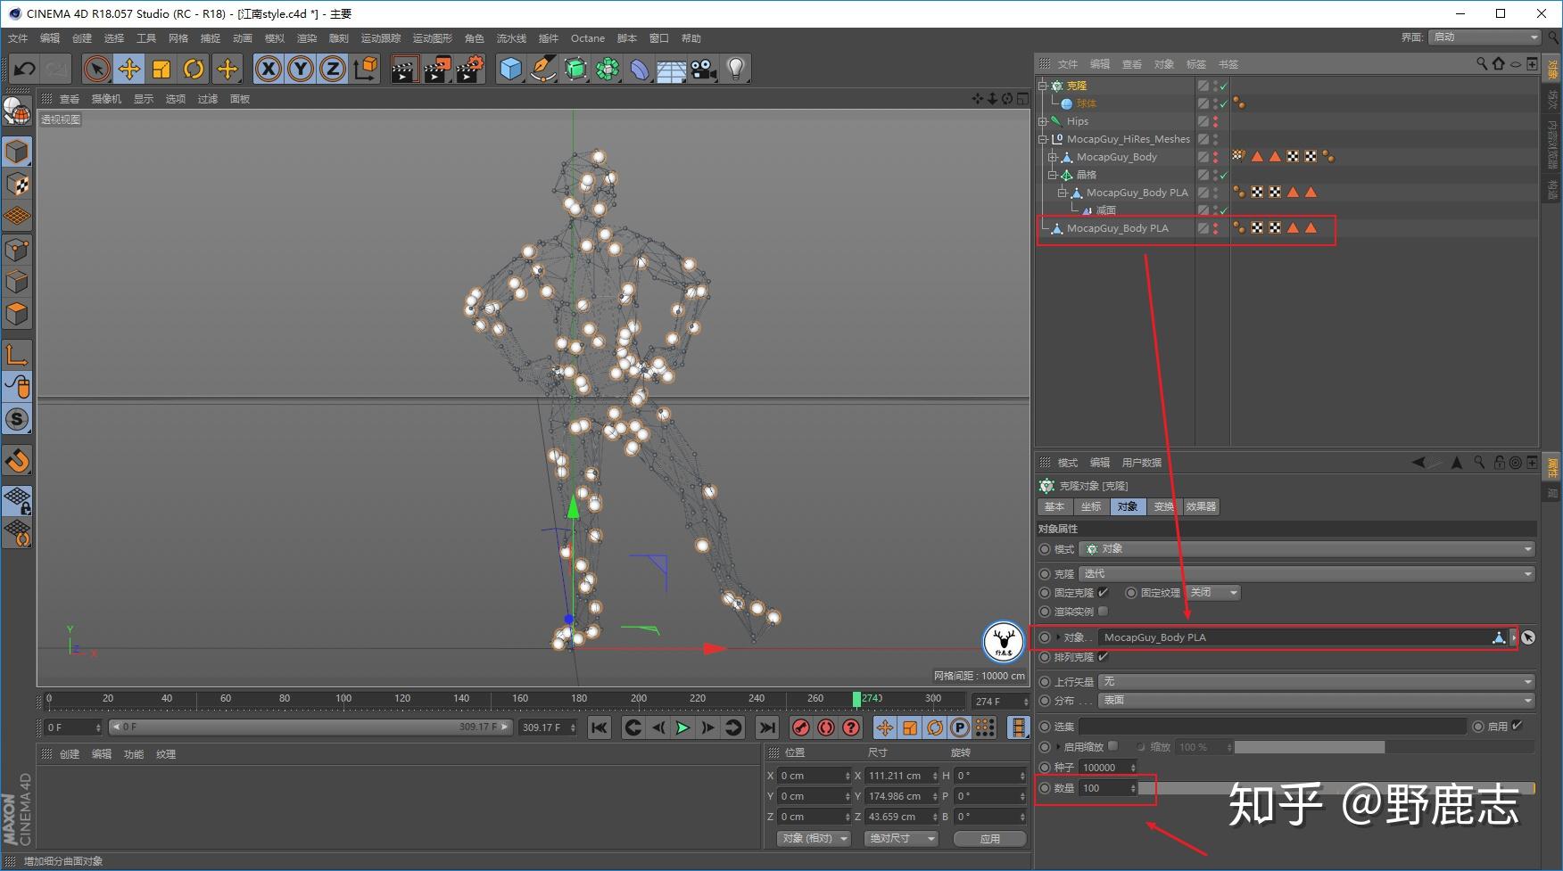The image size is (1563, 871).
Task: Enable Points mode in left toolbar
Action: (17, 250)
